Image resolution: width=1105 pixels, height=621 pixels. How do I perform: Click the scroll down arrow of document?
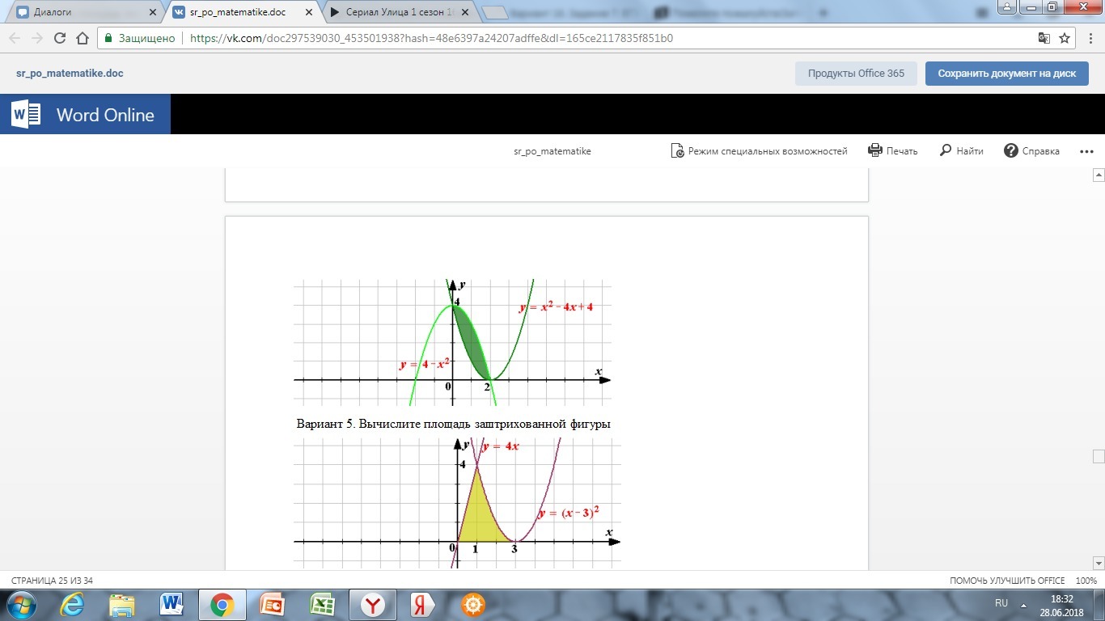[1098, 562]
